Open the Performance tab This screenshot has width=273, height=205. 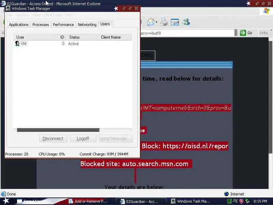[x=63, y=25]
